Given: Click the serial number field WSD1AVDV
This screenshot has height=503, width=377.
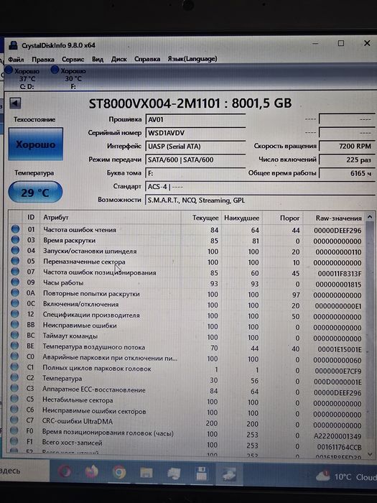Looking at the screenshot, I should tap(195, 133).
